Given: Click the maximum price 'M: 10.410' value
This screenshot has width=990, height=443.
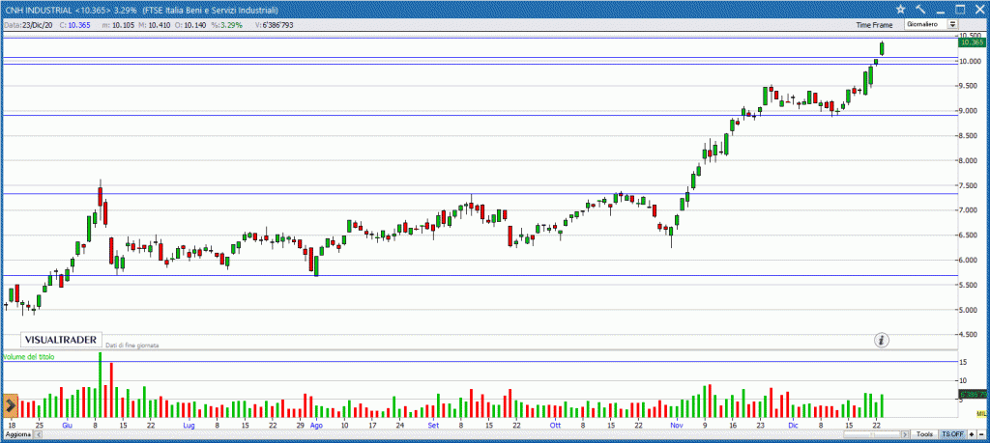Looking at the screenshot, I should (x=154, y=25).
